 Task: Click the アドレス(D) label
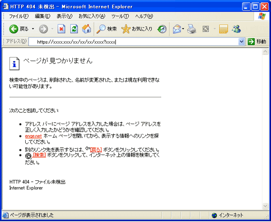[16, 41]
